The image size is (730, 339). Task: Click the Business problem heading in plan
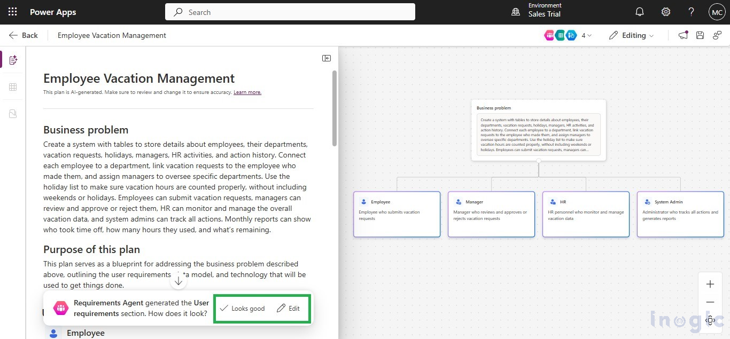point(86,130)
